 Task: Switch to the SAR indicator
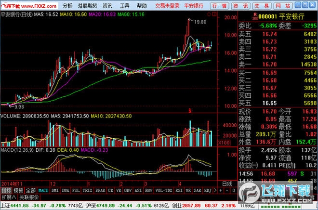click(x=198, y=191)
